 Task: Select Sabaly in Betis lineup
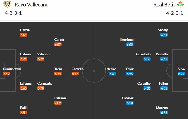[163, 30]
